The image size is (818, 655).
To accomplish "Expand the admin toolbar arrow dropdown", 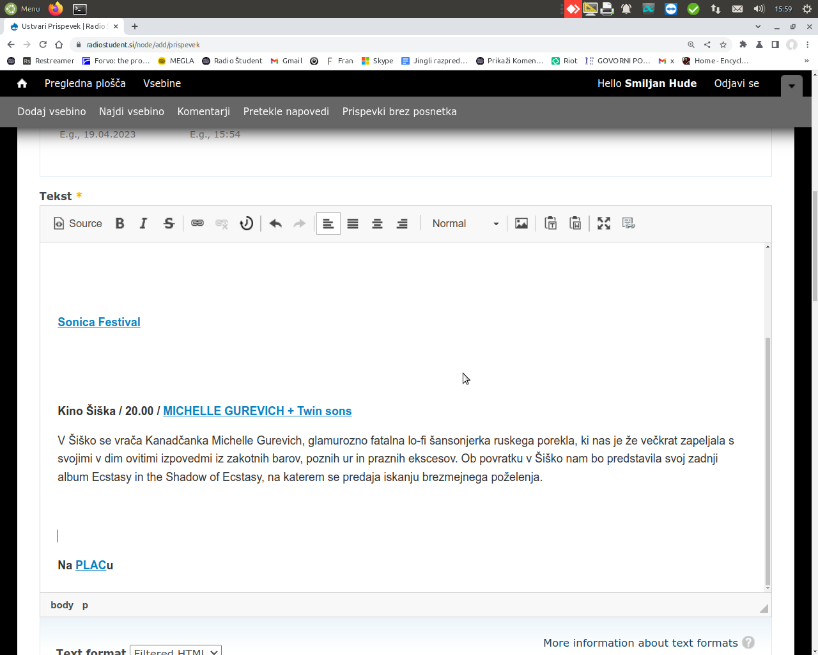I will (x=791, y=85).
